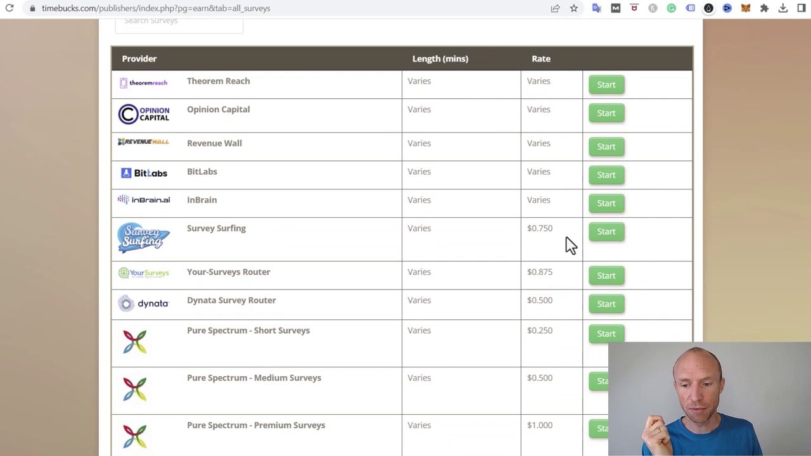Click the Pure Spectrum Medium Surveys logo
Screen dimensions: 811x456
134,389
